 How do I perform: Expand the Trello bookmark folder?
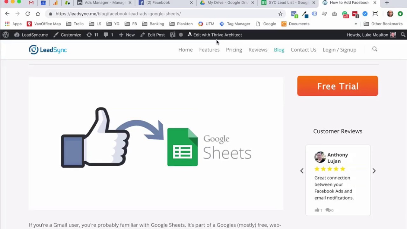click(x=75, y=24)
